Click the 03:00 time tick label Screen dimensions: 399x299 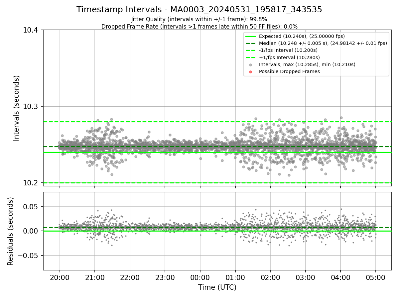coord(306,277)
